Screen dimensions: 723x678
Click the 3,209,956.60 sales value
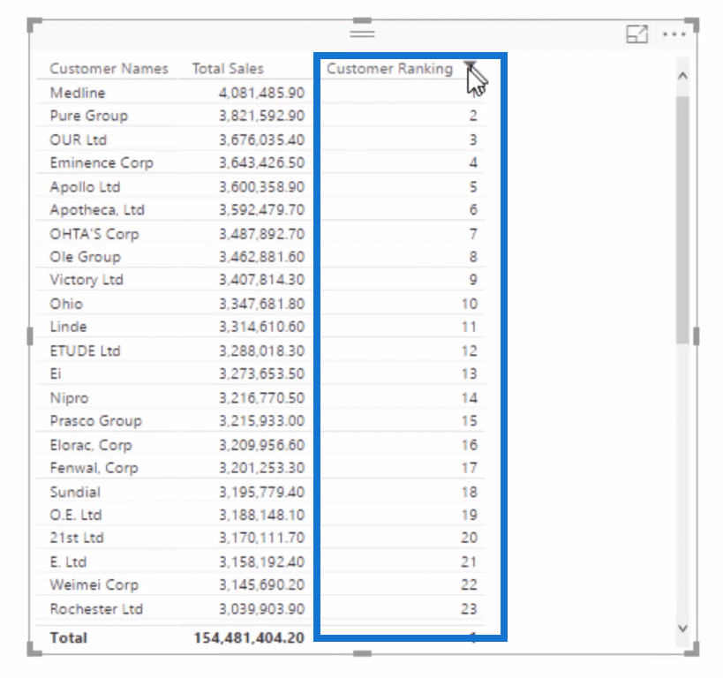(x=261, y=445)
